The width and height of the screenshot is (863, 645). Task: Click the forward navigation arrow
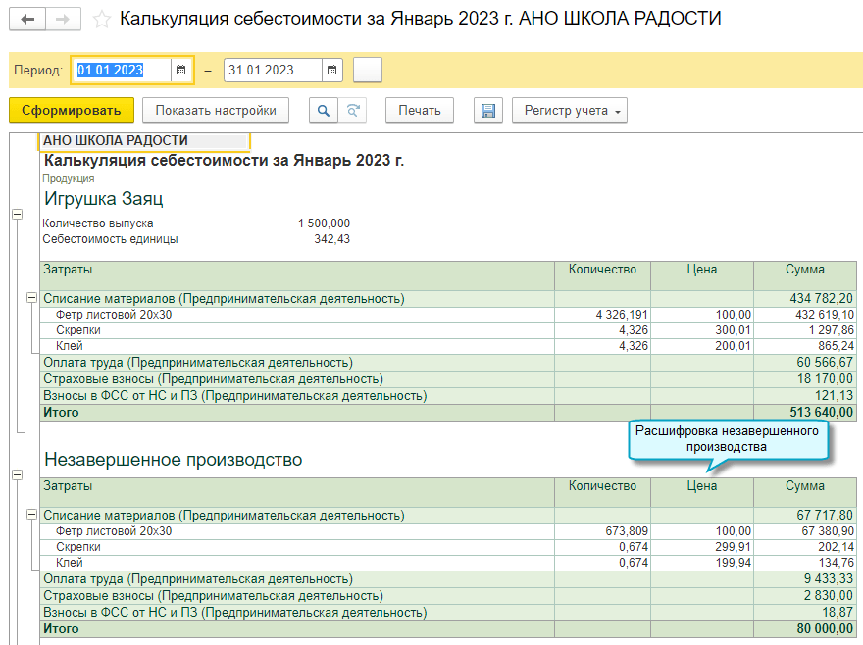tap(62, 20)
